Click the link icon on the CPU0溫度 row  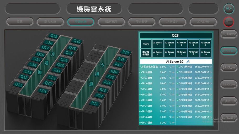click(173, 72)
